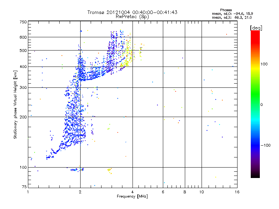Click the 'Stationary phase Virtual Height [km]' axis title
The image size is (279, 209).
click(15, 104)
